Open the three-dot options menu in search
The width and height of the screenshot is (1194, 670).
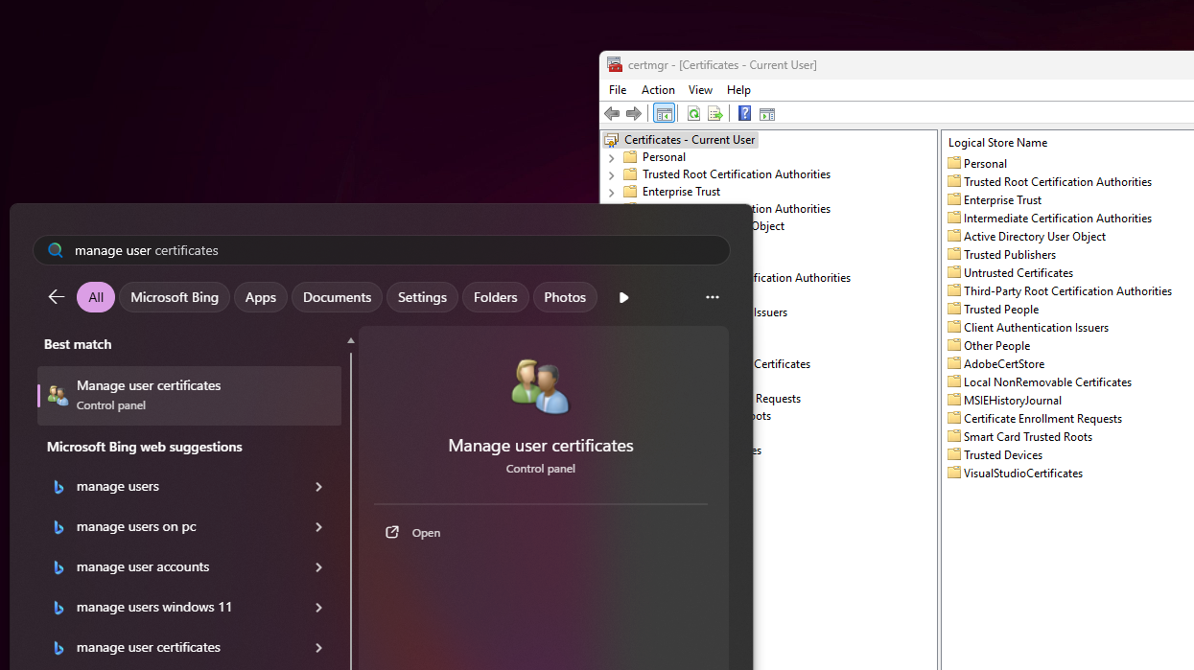click(x=713, y=297)
